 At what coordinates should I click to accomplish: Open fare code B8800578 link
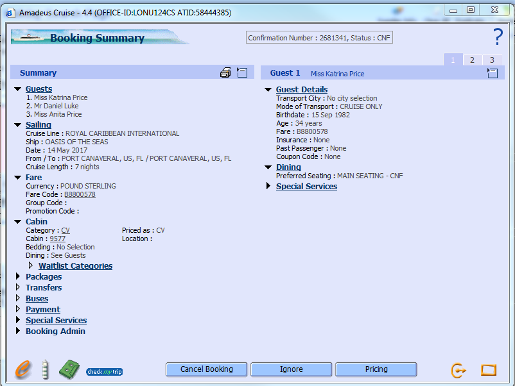coord(80,194)
